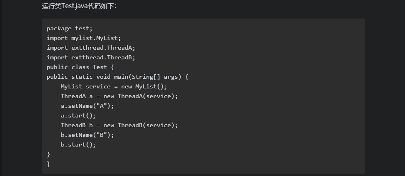Image resolution: width=405 pixels, height=176 pixels.
Task: Click 'ThreadB b = new ThreadB(service);' line
Action: pos(119,125)
